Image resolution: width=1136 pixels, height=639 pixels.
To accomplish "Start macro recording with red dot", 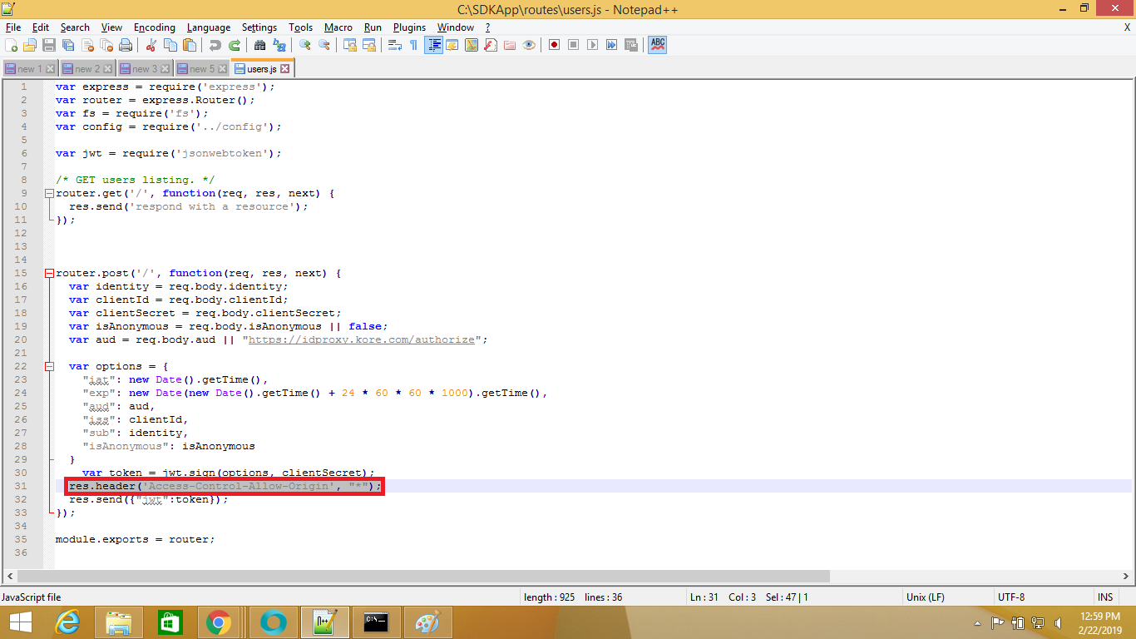I will pos(554,45).
